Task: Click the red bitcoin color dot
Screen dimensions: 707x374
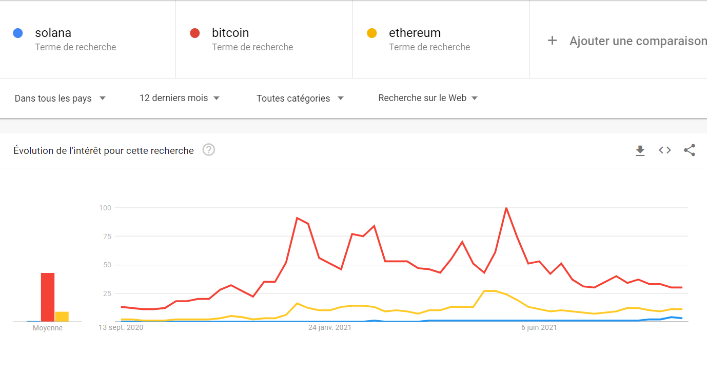Action: pyautogui.click(x=195, y=33)
